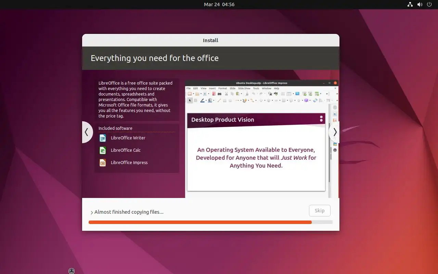The image size is (438, 274).
Task: Open Help menu in the Impress screenshot
Action: [276, 88]
